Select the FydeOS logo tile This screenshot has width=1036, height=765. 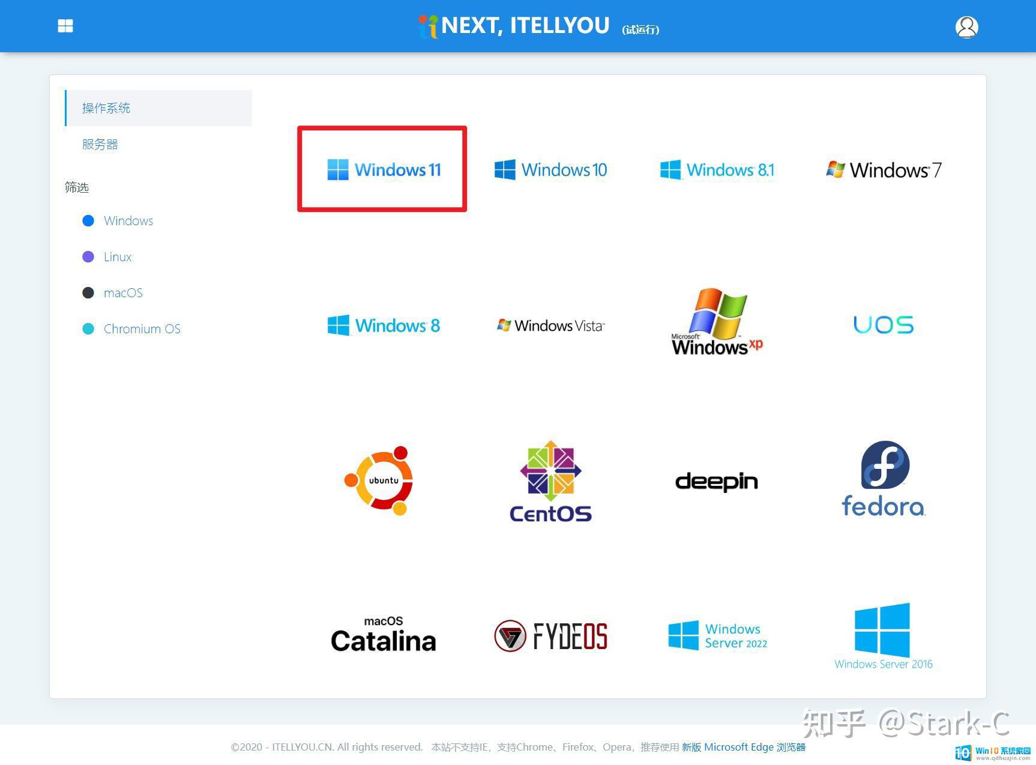[x=550, y=636]
